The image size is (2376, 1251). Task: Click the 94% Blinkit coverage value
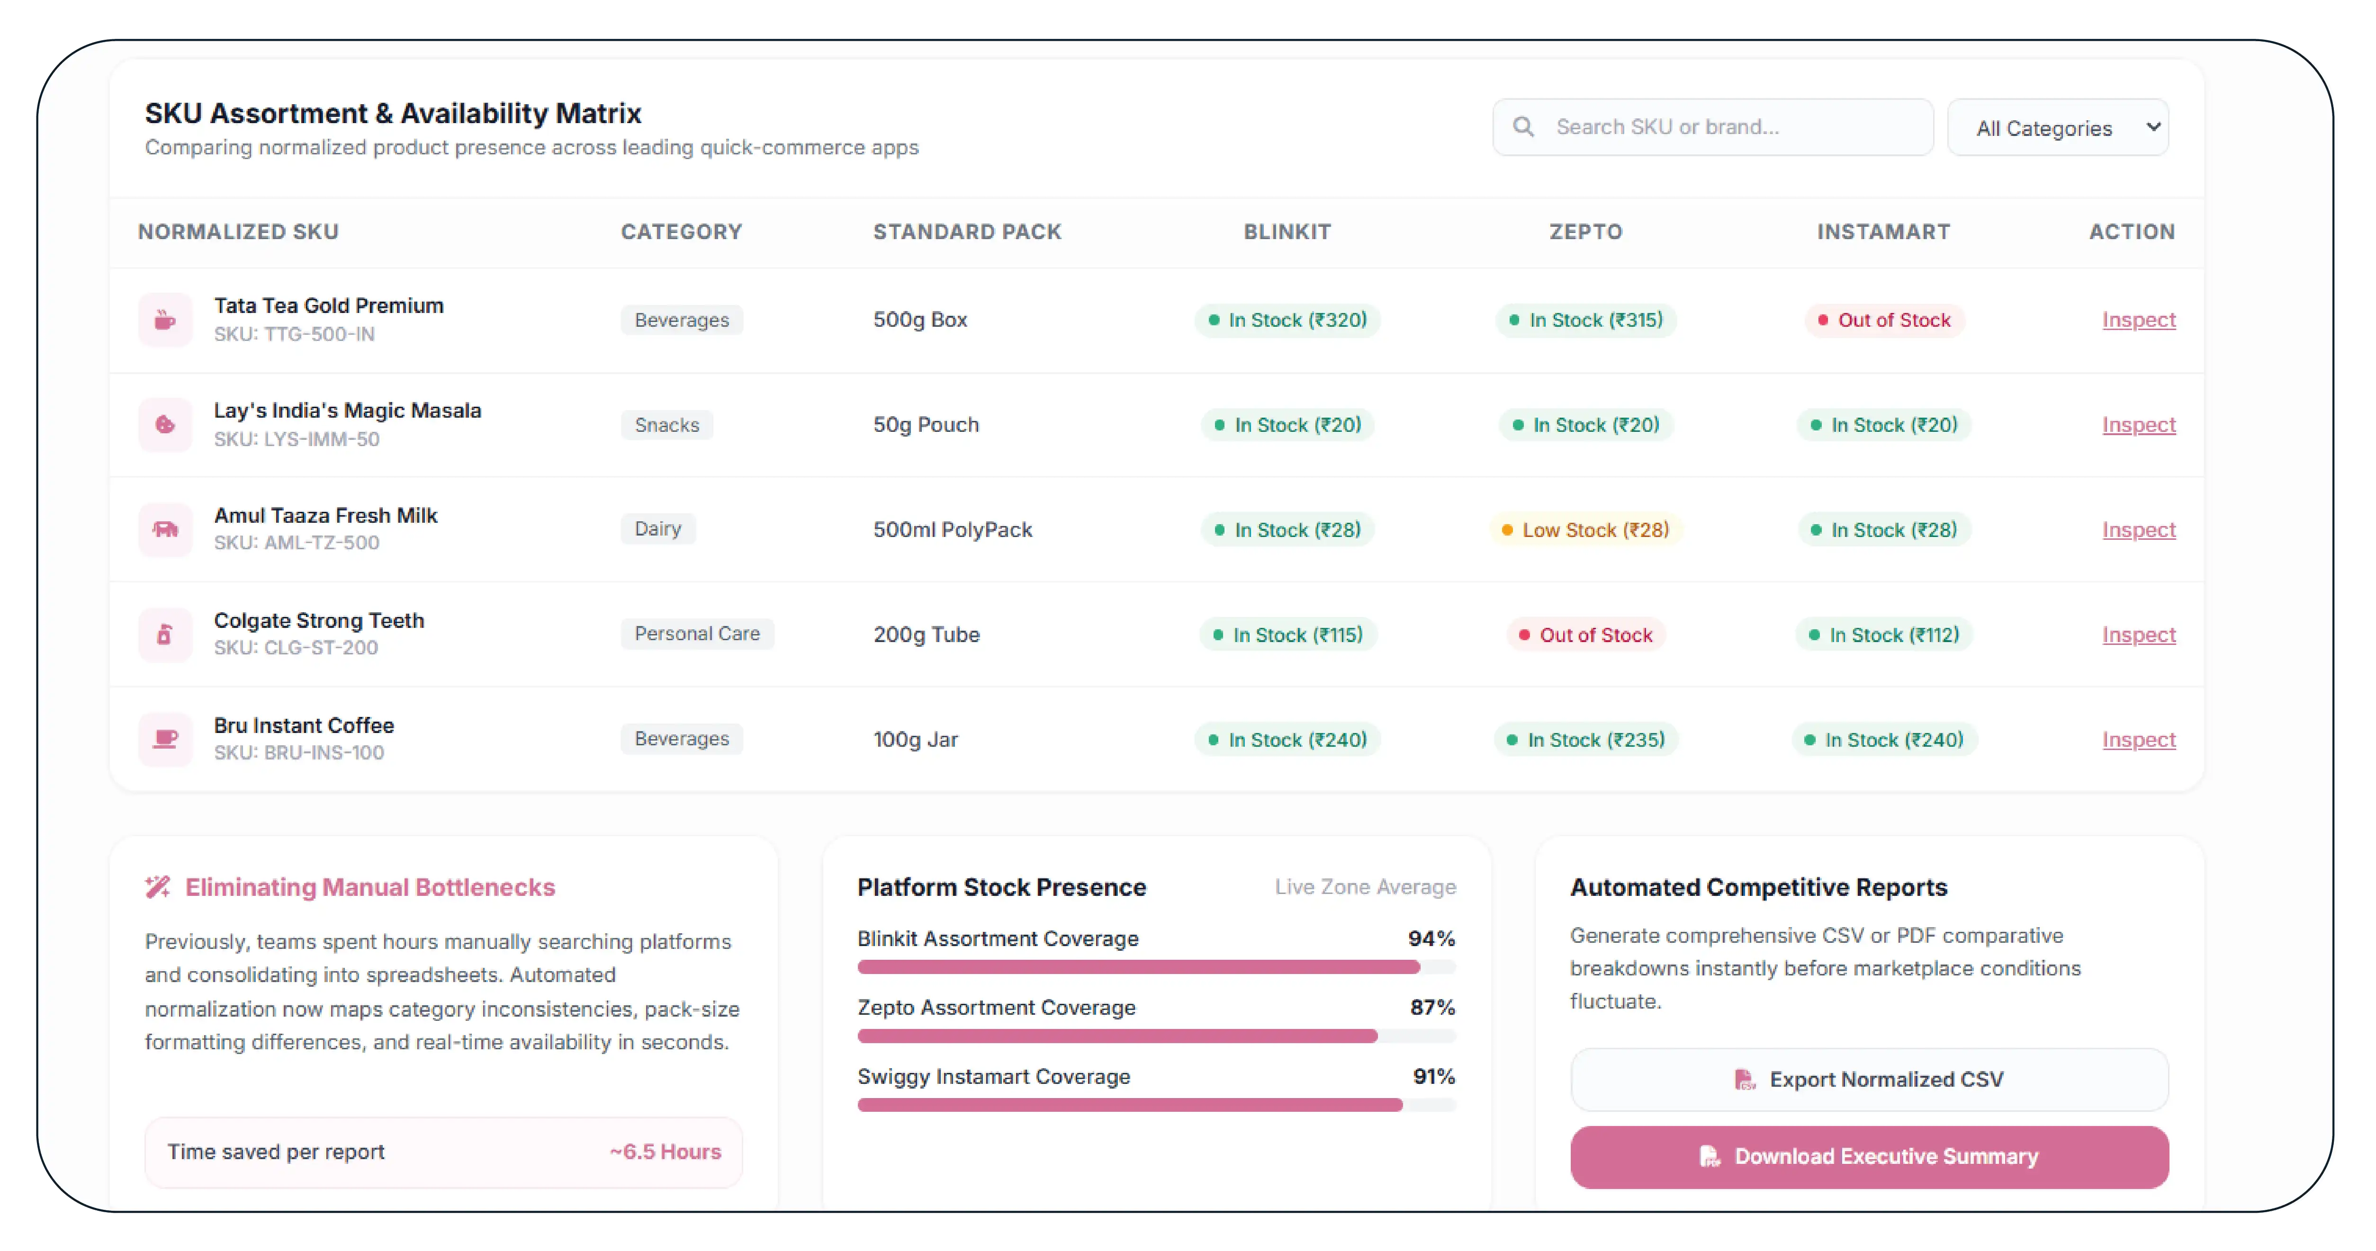[x=1431, y=938]
